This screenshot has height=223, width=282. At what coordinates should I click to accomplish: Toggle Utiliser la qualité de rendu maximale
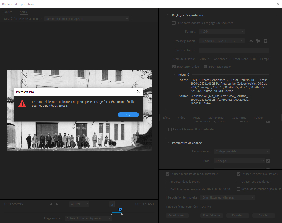point(167,174)
